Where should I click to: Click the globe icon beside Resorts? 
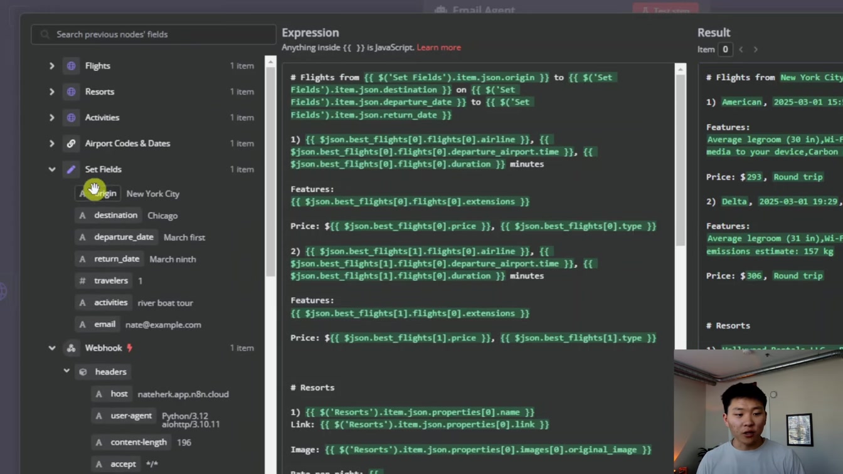pos(72,92)
